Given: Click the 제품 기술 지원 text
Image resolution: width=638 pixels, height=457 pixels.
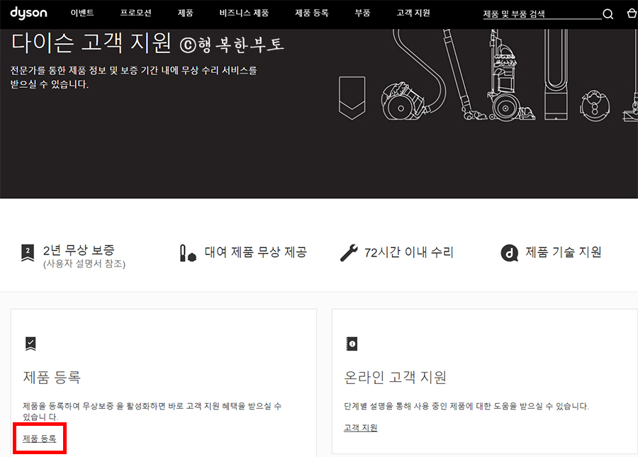Looking at the screenshot, I should point(564,252).
